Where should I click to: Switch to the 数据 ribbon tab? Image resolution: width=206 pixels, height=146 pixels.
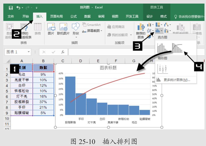coord(87,16)
